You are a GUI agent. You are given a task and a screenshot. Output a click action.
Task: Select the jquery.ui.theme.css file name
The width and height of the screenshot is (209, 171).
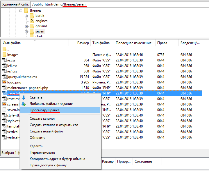(x=22, y=77)
